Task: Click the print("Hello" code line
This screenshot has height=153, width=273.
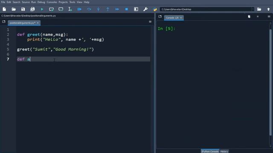Action: pyautogui.click(x=65, y=40)
